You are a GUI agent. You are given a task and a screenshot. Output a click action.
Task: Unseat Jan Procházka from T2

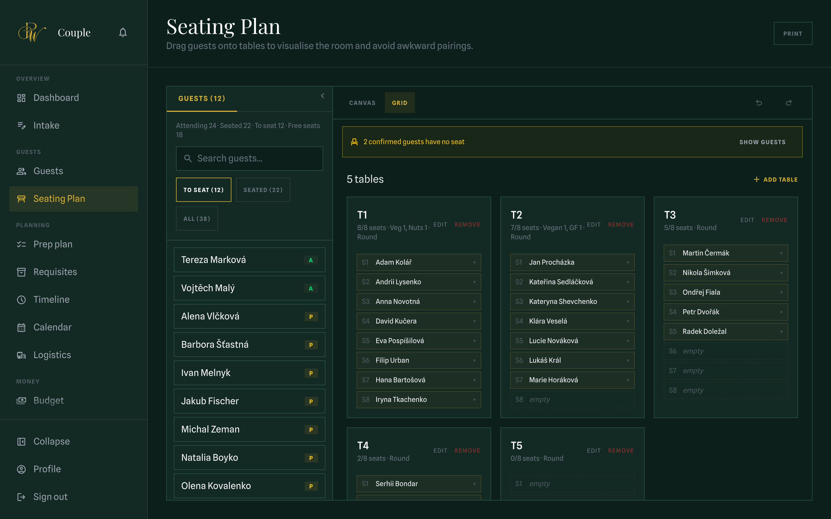click(x=628, y=263)
